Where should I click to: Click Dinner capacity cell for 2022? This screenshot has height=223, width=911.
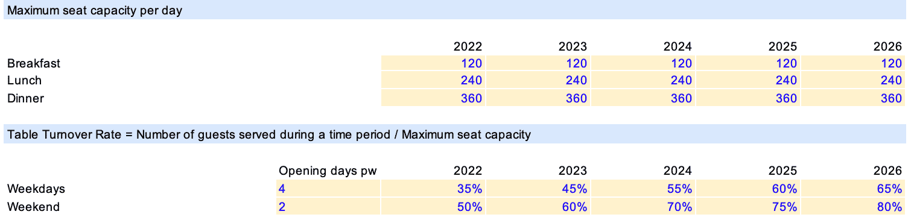433,98
